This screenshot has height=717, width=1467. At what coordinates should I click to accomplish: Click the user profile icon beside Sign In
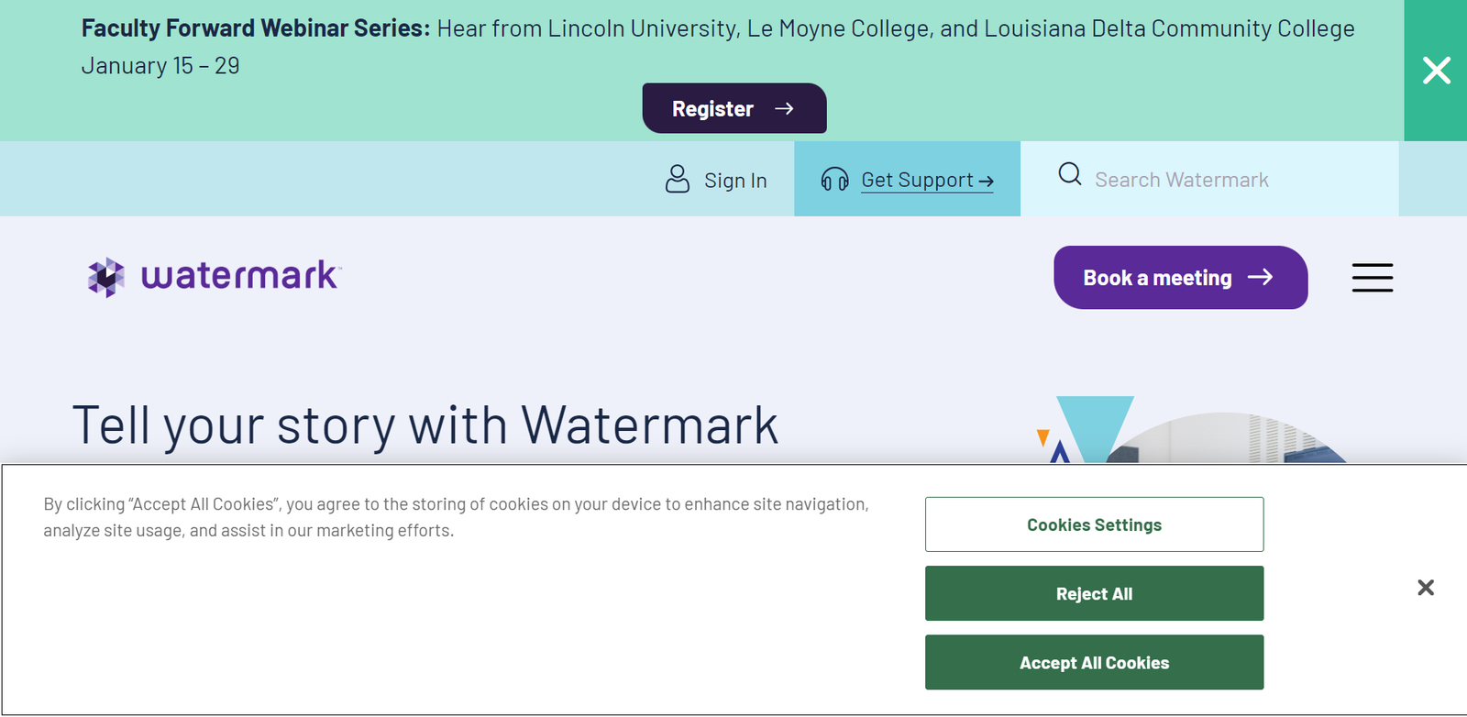678,179
